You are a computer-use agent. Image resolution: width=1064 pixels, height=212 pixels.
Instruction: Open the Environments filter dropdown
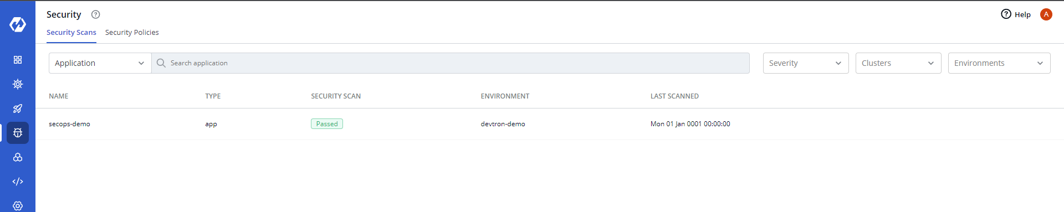999,63
